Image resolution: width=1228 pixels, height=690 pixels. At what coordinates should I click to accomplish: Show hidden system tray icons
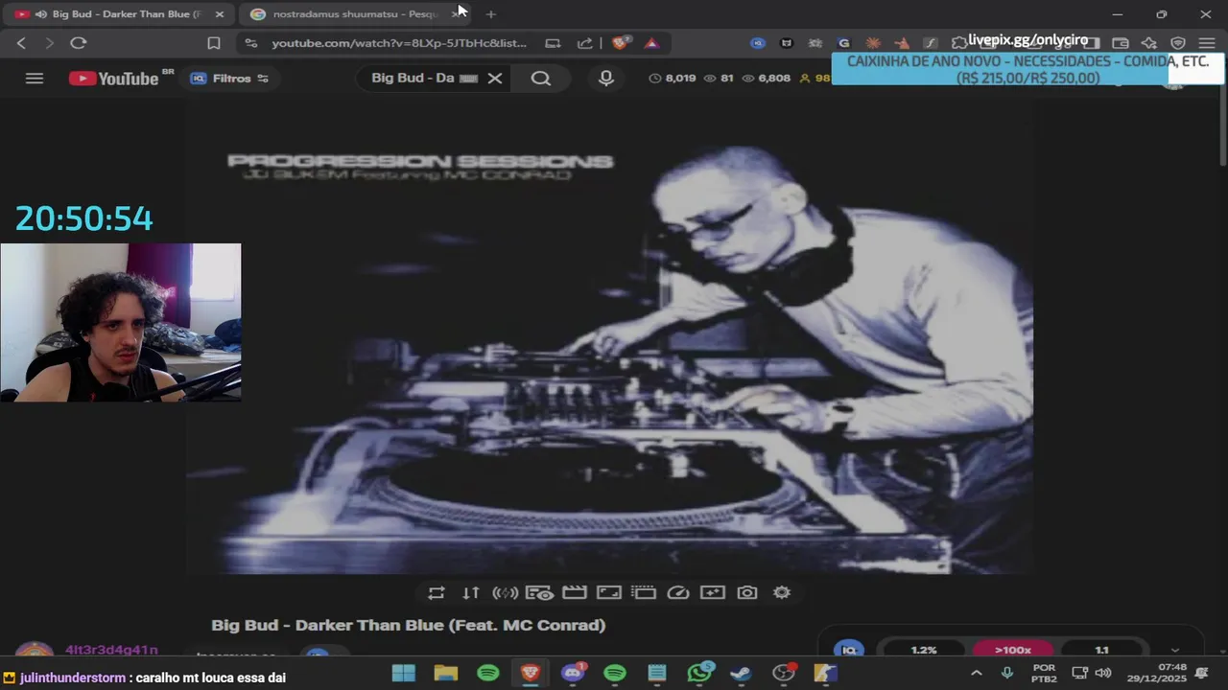[977, 674]
